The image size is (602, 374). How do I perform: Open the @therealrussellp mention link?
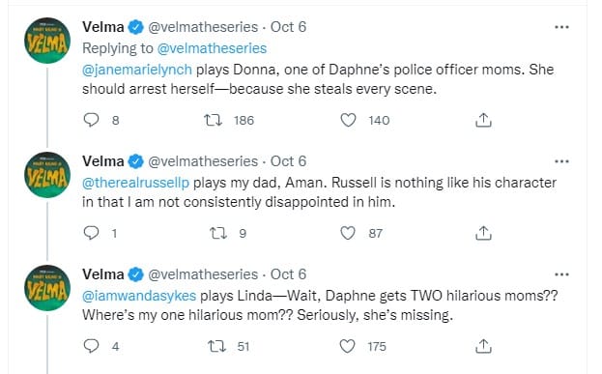coord(136,183)
